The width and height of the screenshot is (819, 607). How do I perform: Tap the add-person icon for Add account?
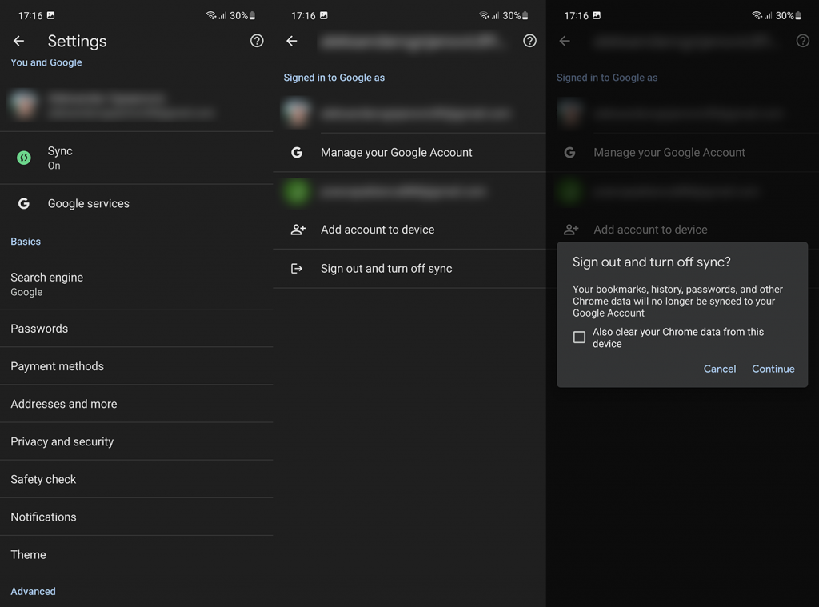pos(298,230)
